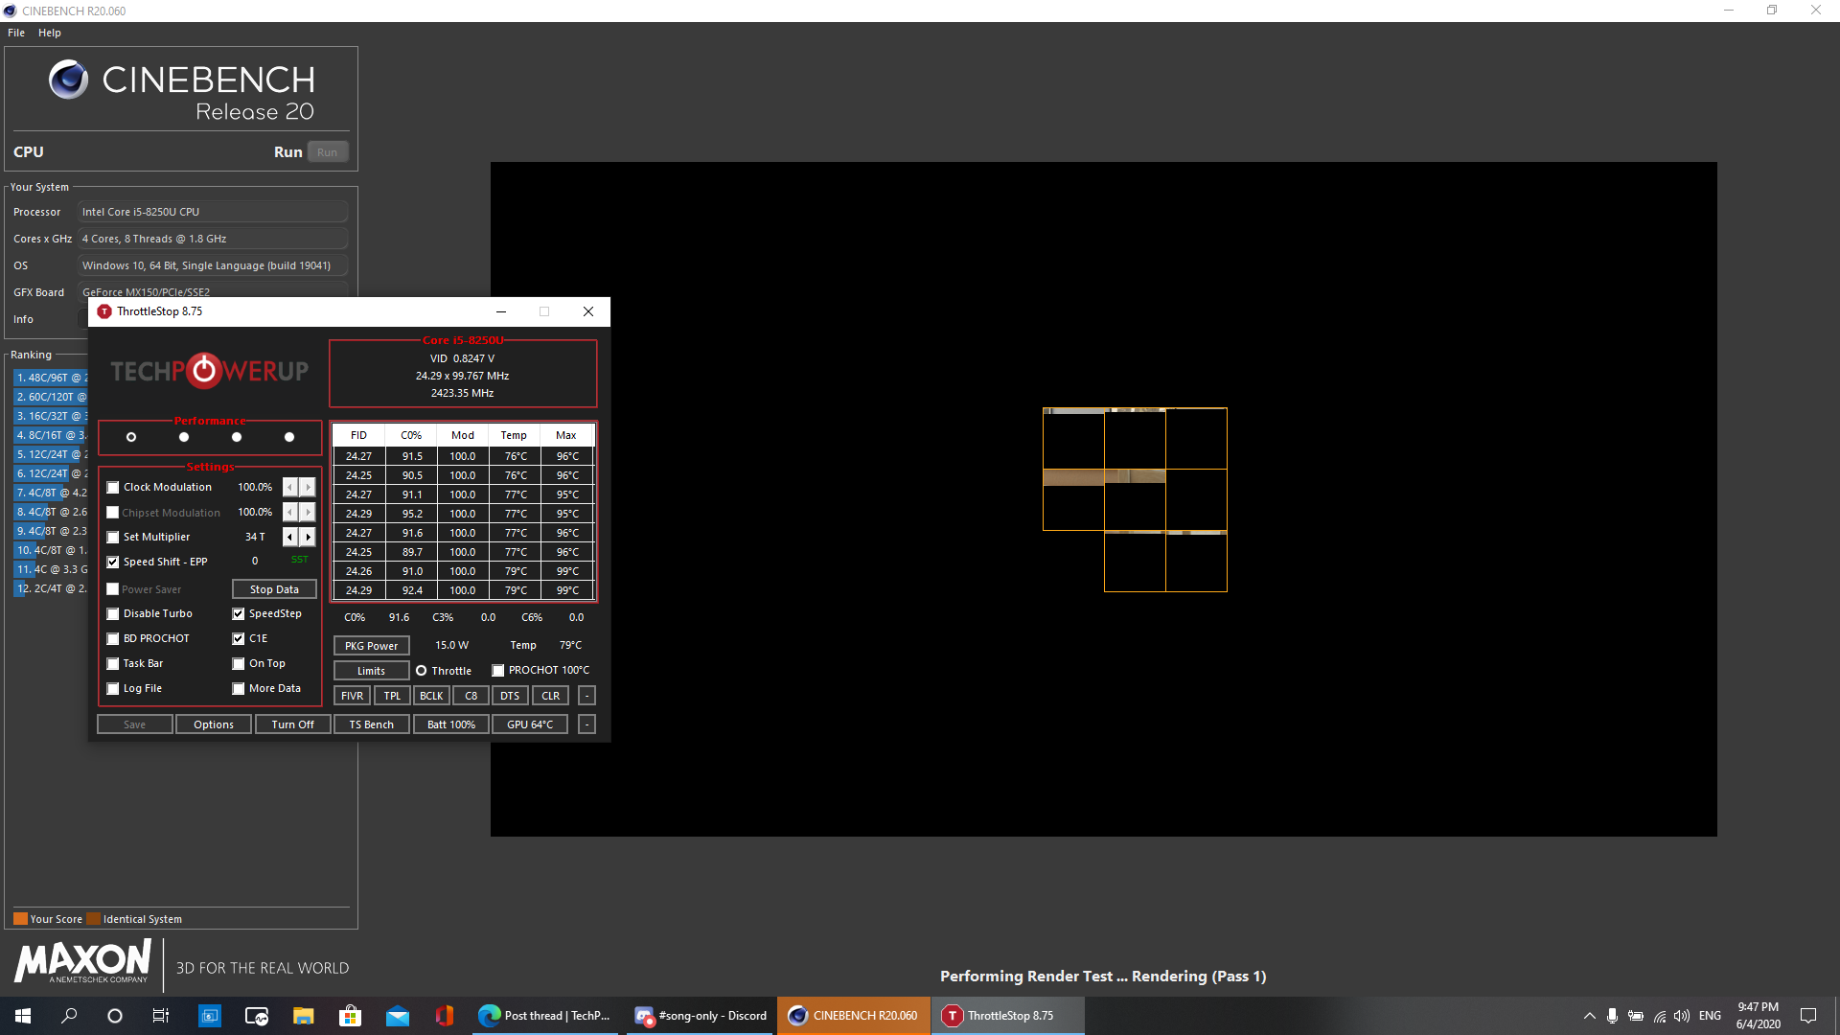Increase Clock Modulation with right arrow
The width and height of the screenshot is (1840, 1035).
(x=308, y=488)
